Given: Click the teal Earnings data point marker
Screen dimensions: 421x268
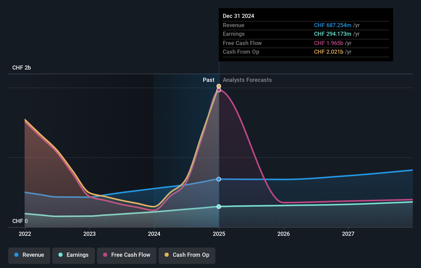Looking at the screenshot, I should [219, 206].
